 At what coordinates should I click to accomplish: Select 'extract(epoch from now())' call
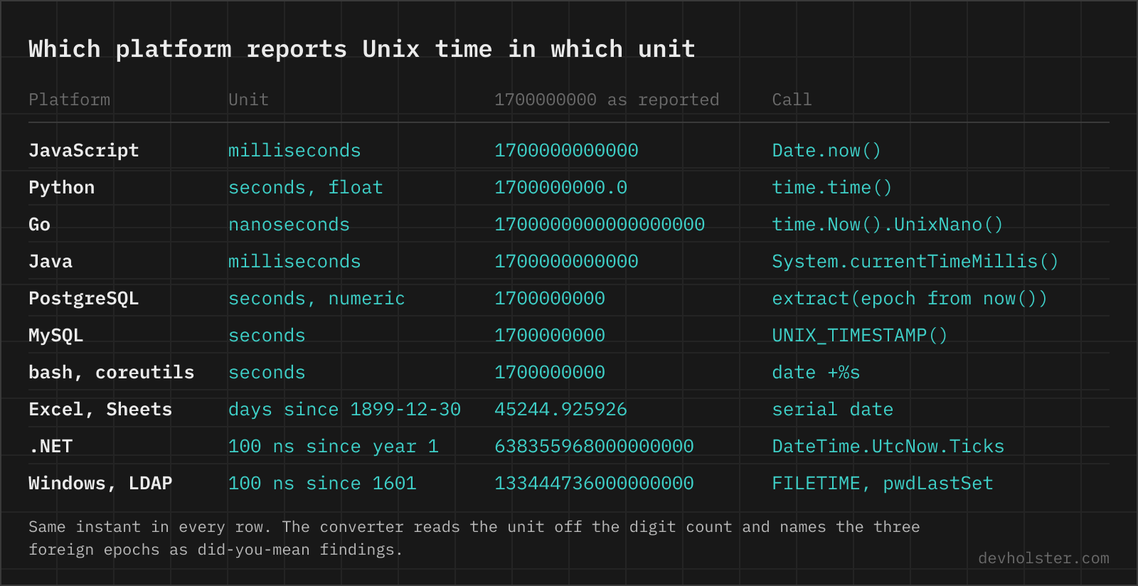(910, 299)
